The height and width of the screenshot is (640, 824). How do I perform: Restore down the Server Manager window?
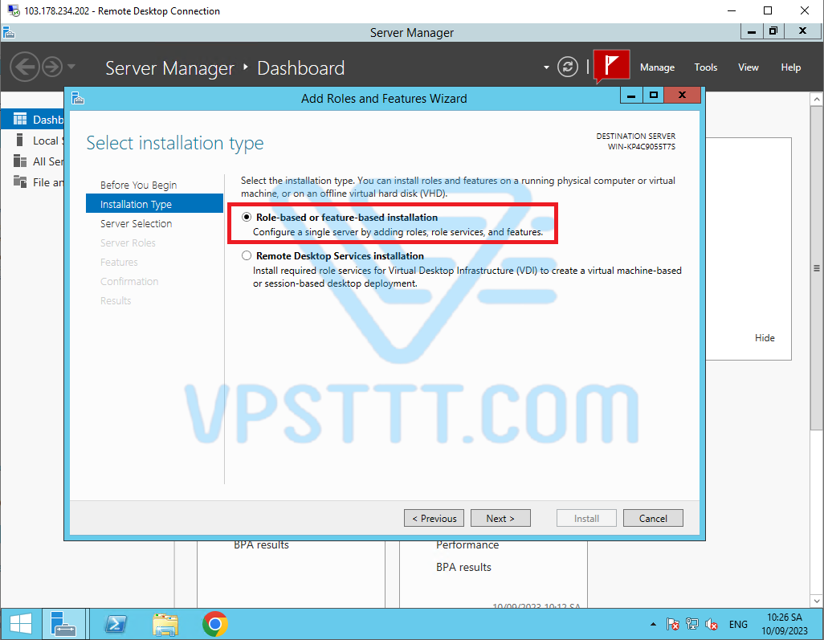tap(773, 31)
